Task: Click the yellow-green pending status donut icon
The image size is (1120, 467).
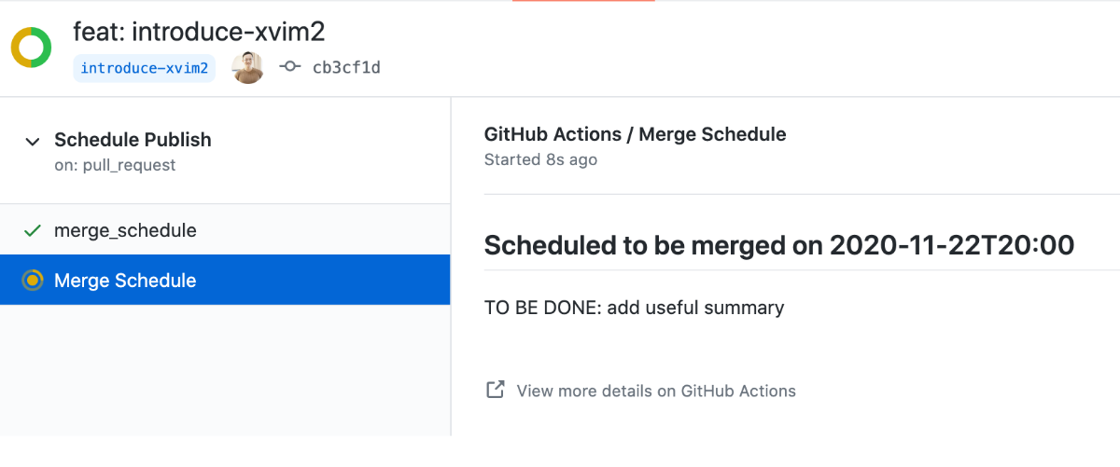Action: 32,48
